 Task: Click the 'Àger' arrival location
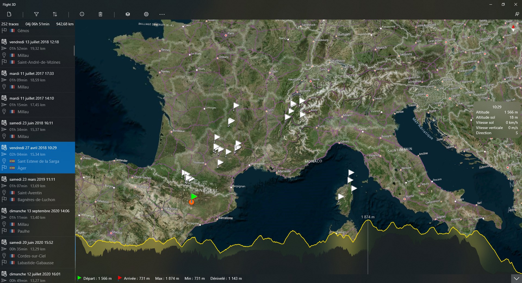point(22,168)
